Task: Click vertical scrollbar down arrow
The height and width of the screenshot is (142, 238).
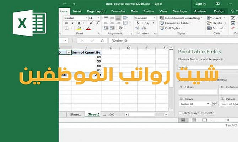Action: point(171,110)
